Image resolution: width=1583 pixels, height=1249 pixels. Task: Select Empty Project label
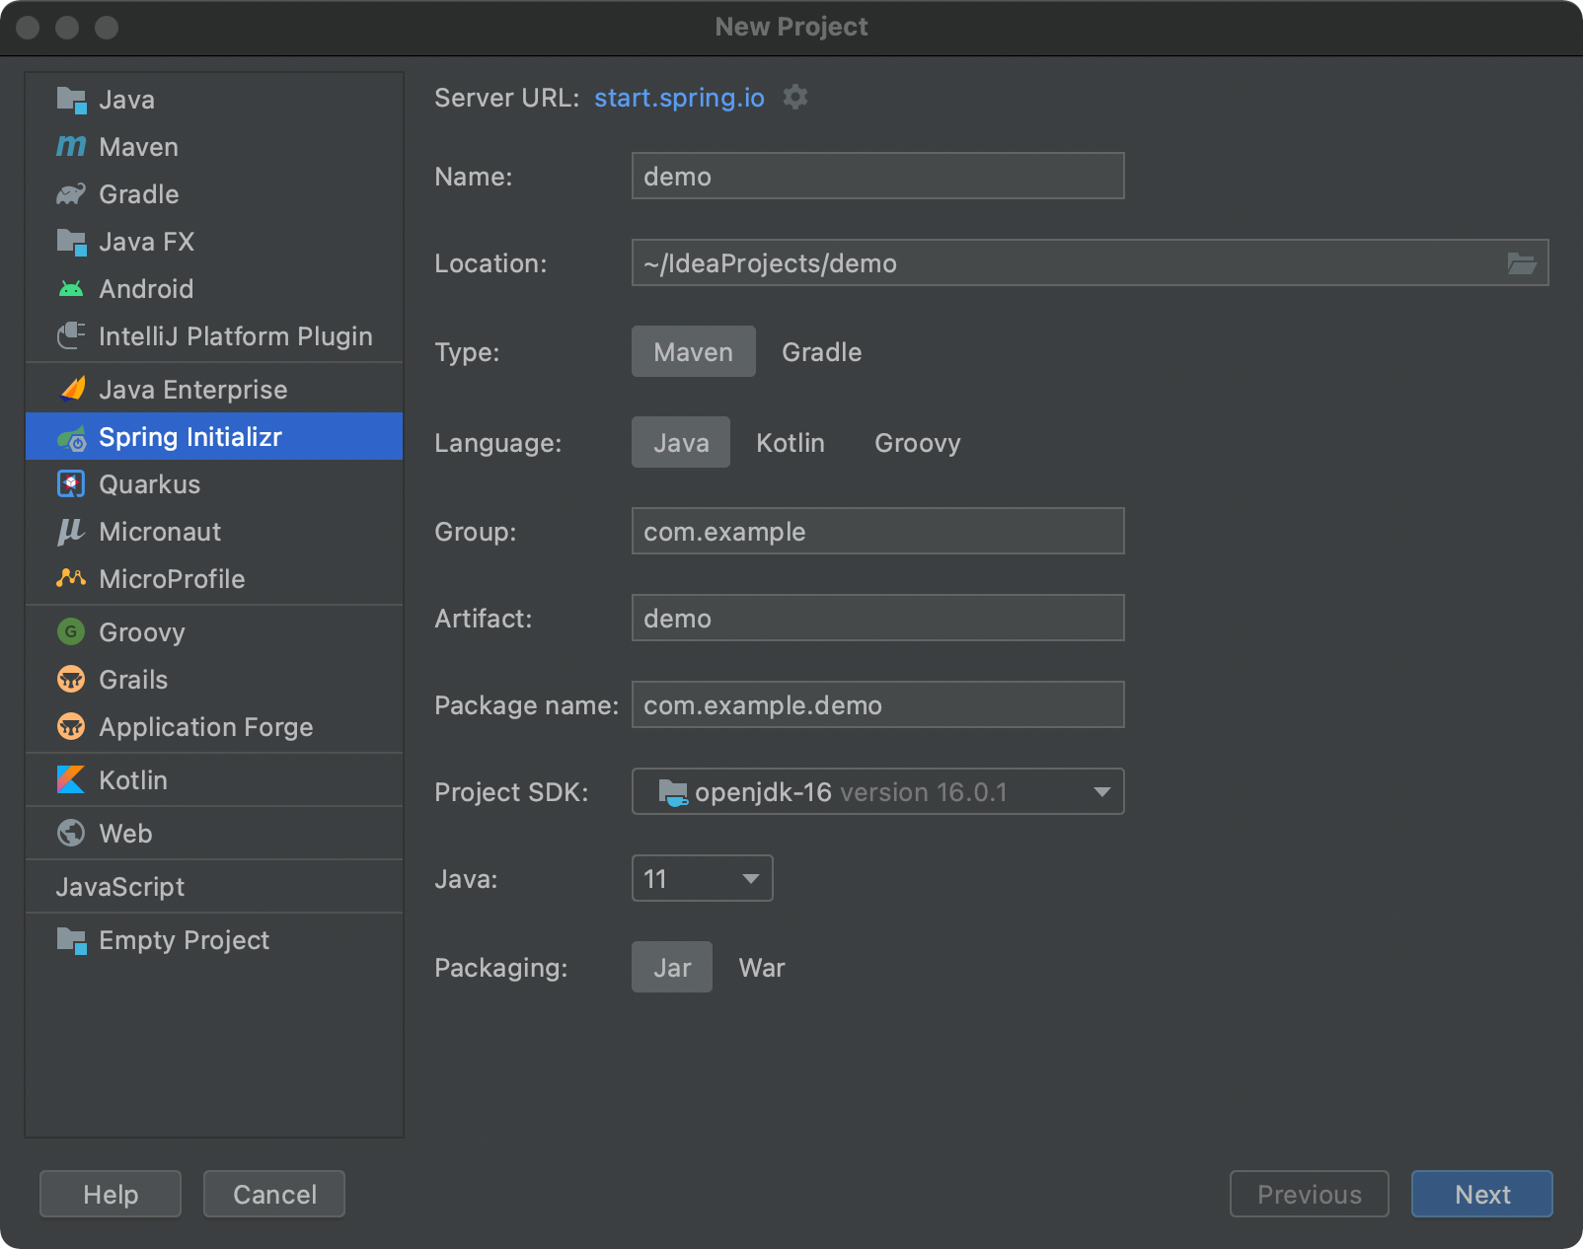pos(185,940)
